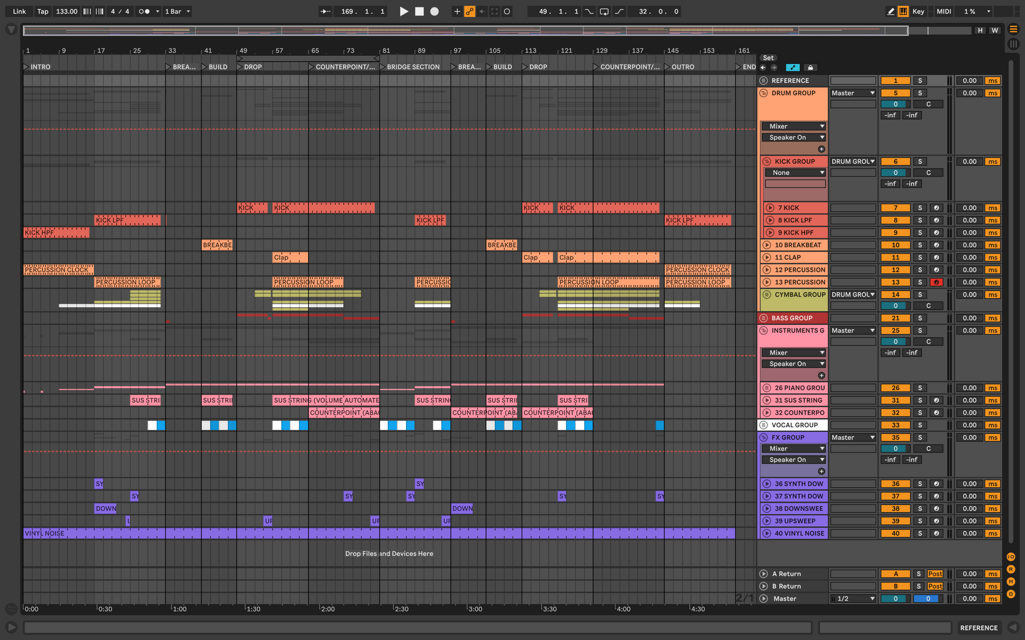Image resolution: width=1025 pixels, height=640 pixels.
Task: Show the In/Out section (IO) button
Action: coord(1011,557)
